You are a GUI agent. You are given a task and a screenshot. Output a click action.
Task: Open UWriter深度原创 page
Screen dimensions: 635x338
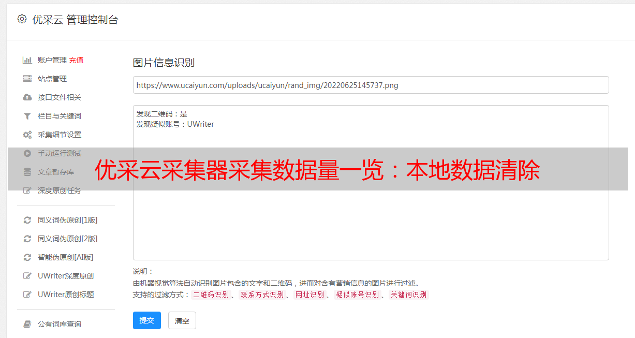(66, 276)
